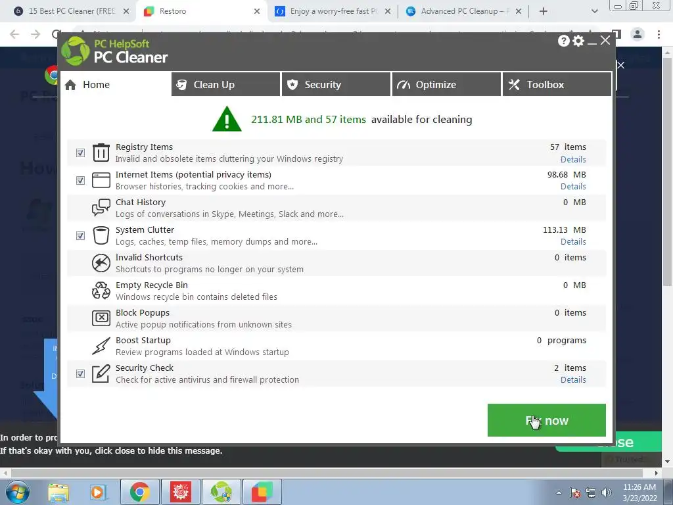This screenshot has height=505, width=673.
Task: Click the '211.81 MB and 57 items' text
Action: coord(308,120)
